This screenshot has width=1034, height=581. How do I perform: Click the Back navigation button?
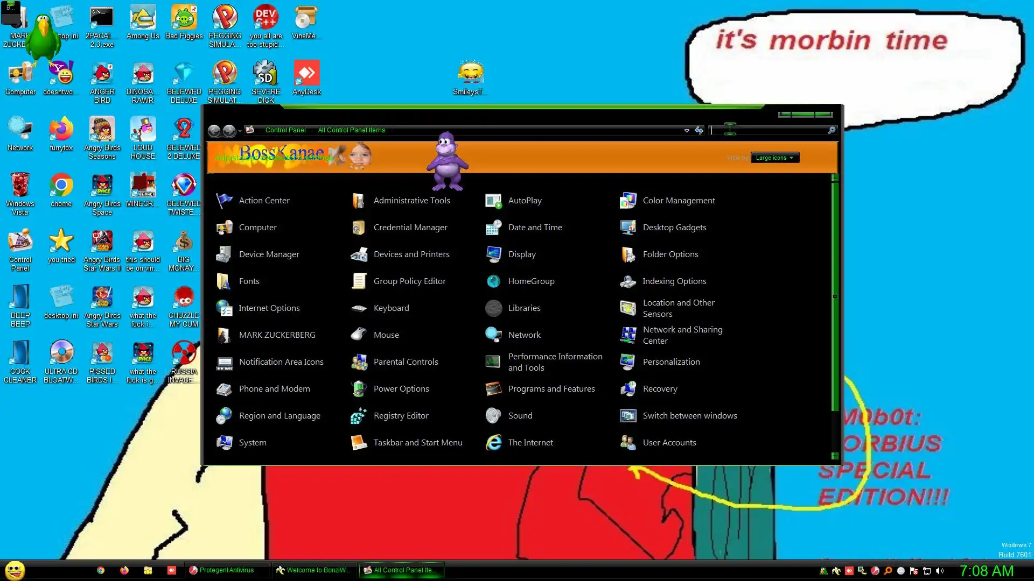(x=214, y=131)
